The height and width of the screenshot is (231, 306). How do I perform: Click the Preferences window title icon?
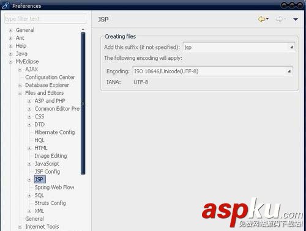pyautogui.click(x=6, y=5)
